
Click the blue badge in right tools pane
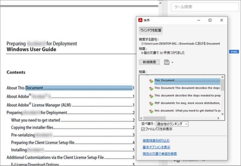click(234, 52)
